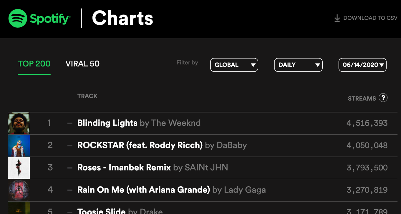Click the Charts heading title
Image resolution: width=401 pixels, height=214 pixels.
pos(122,18)
